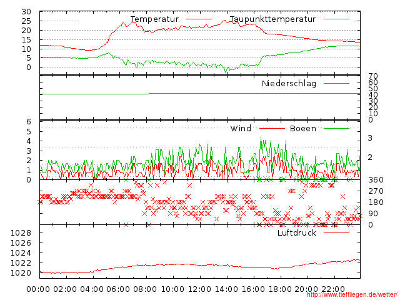
Task: Click the 15 temperature axis value
Action: tap(26, 40)
